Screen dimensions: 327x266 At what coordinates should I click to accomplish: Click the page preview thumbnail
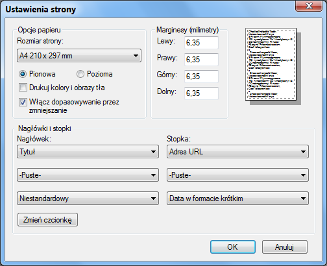[271, 64]
